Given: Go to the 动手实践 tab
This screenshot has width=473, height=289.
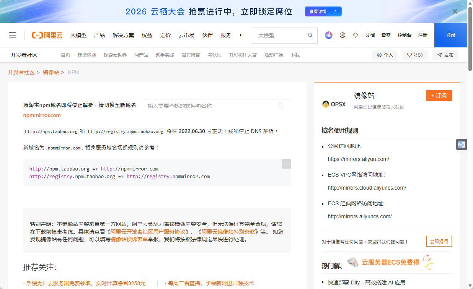Looking at the screenshot, I should (x=165, y=55).
